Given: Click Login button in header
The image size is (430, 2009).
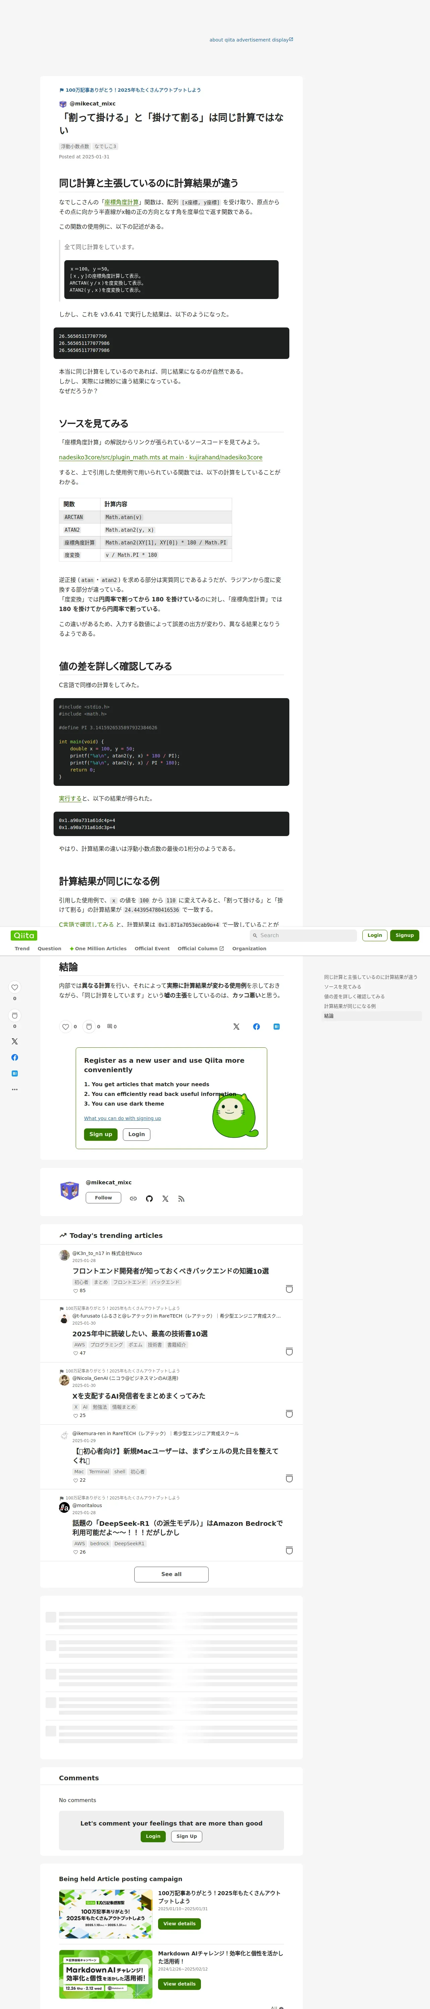Looking at the screenshot, I should coord(375,935).
